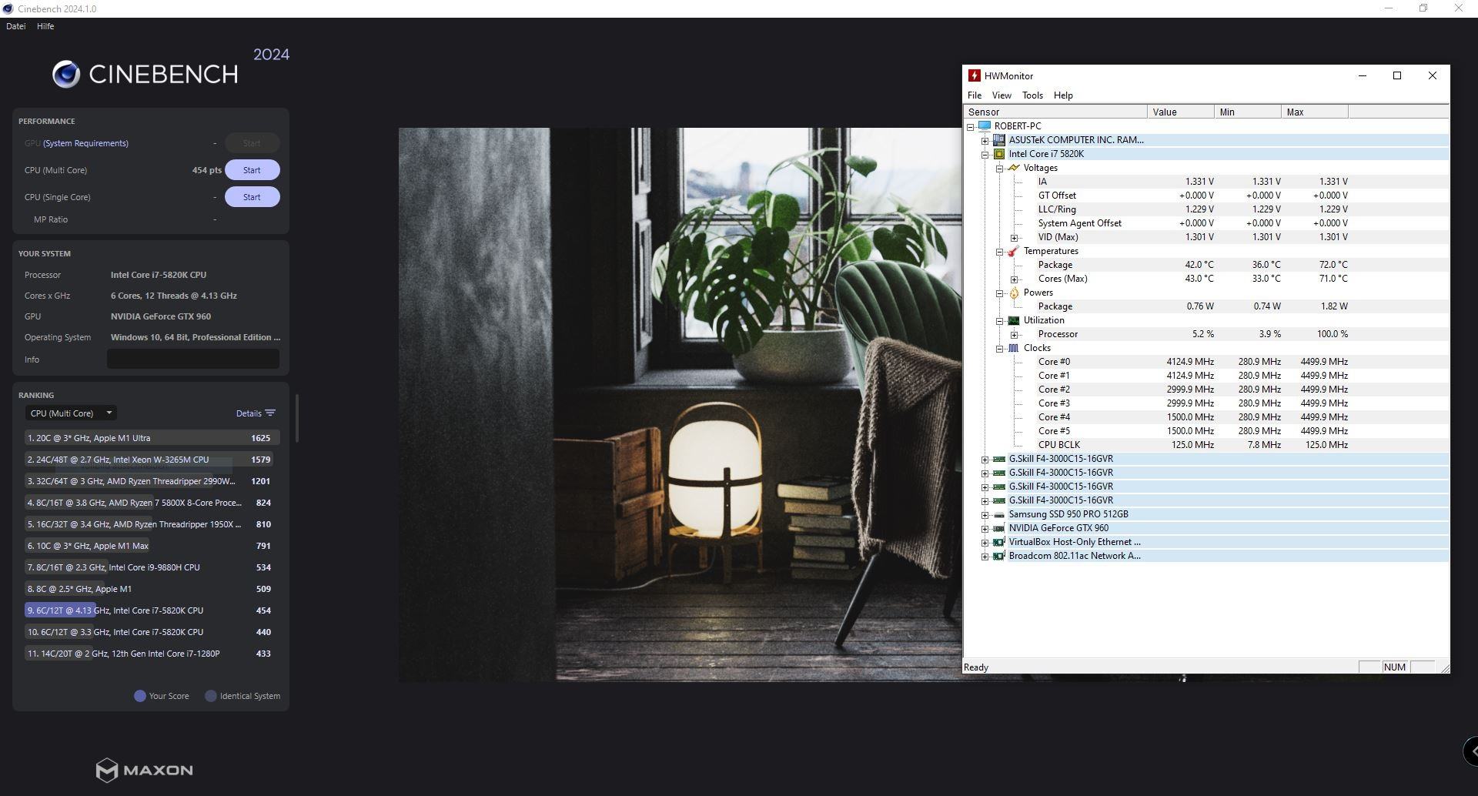Click the Temperatures thermometer icon
This screenshot has width=1478, height=796.
pos(1014,251)
